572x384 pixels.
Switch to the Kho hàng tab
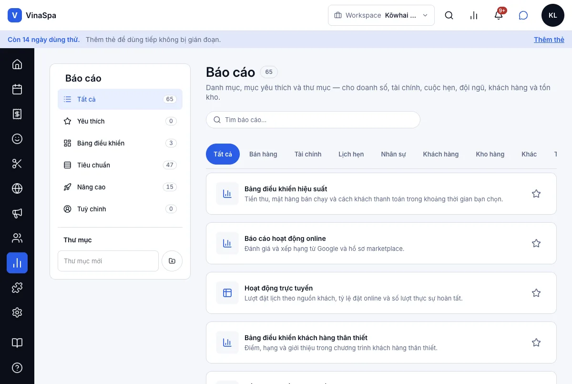pyautogui.click(x=490, y=154)
